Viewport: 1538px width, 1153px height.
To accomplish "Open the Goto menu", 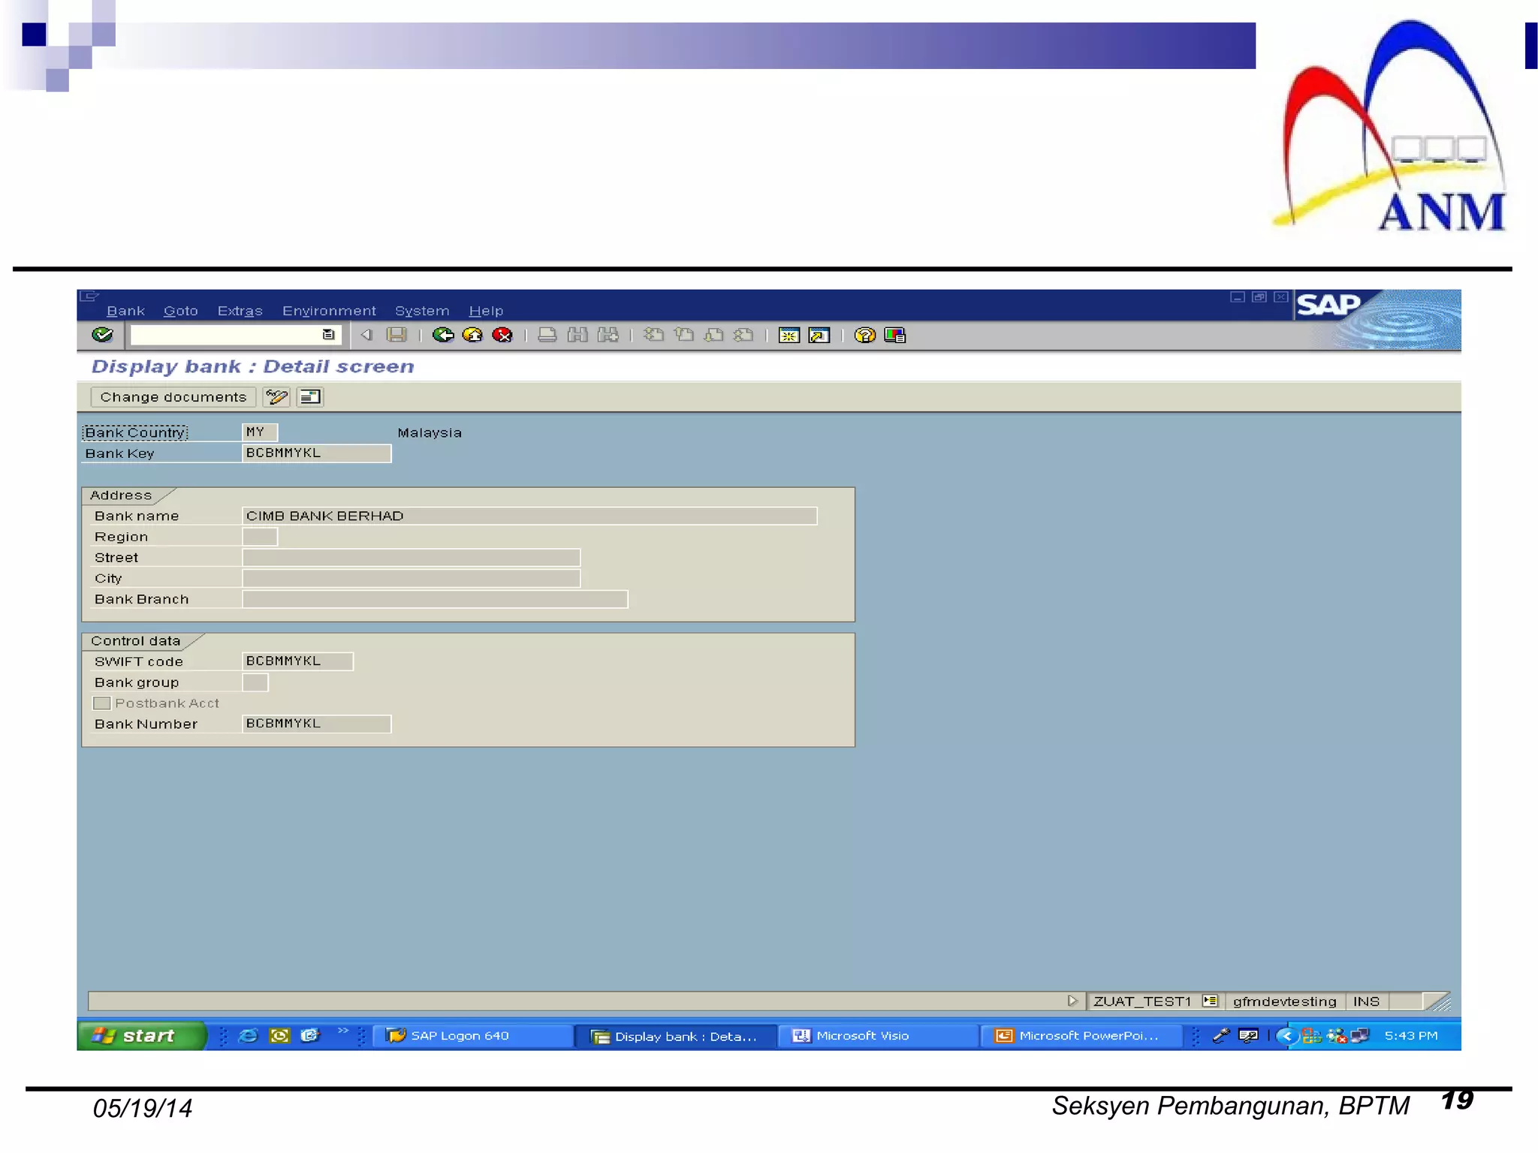I will [180, 311].
